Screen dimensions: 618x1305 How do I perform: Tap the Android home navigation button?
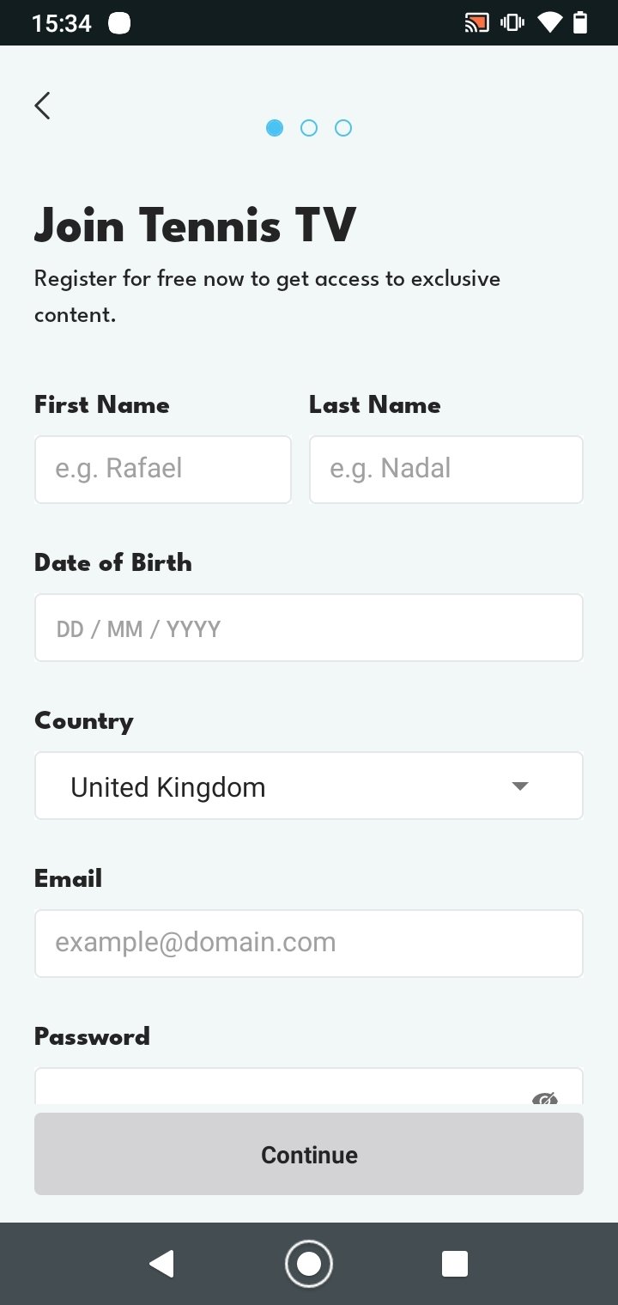[309, 1264]
